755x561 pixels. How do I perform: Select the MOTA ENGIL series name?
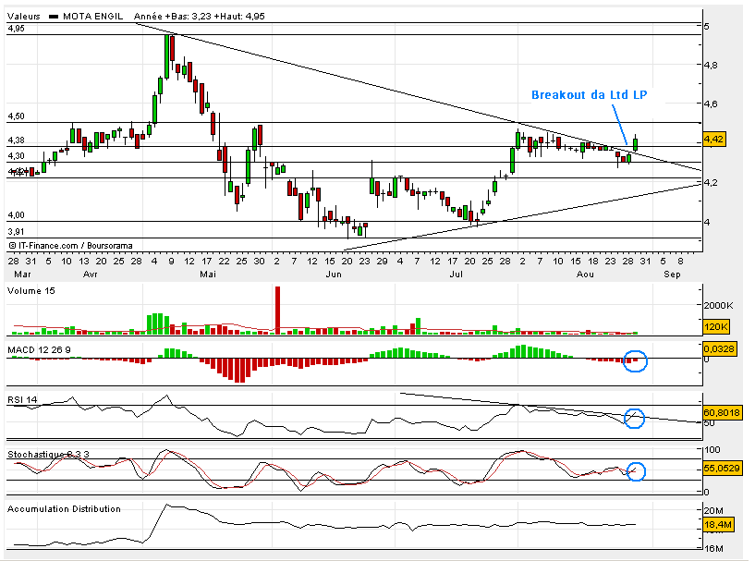[93, 17]
